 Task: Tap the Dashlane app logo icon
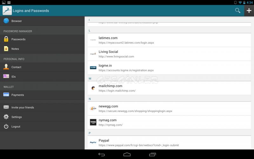coord(7,10)
